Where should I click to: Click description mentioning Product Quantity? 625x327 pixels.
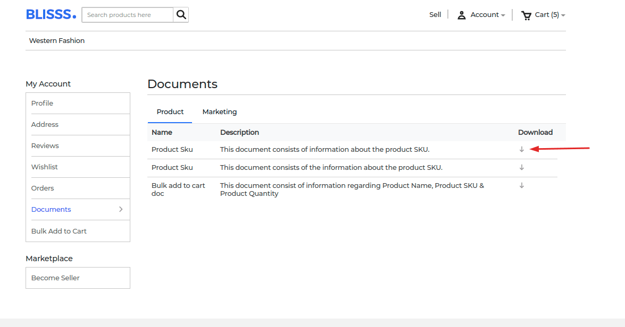[352, 190]
